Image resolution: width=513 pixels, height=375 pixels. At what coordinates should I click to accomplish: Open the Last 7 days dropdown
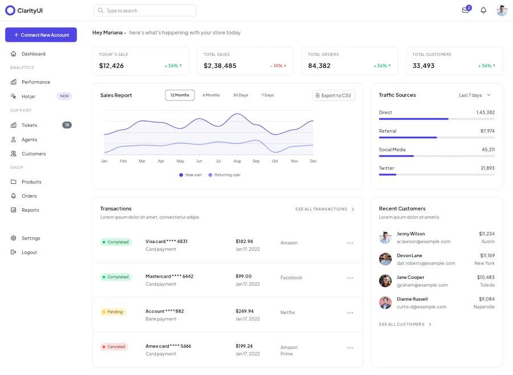[x=475, y=95]
